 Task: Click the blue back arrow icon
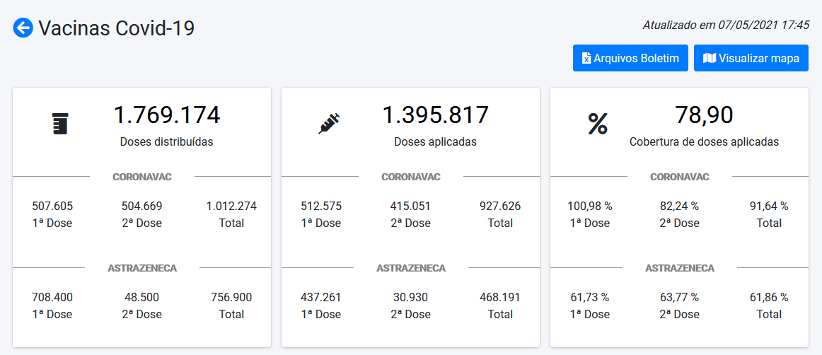coord(23,28)
